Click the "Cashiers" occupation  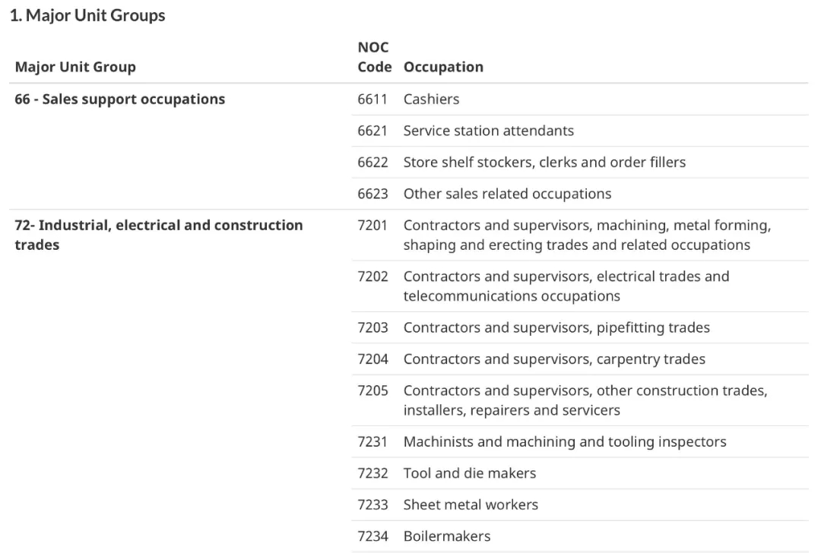tap(431, 99)
